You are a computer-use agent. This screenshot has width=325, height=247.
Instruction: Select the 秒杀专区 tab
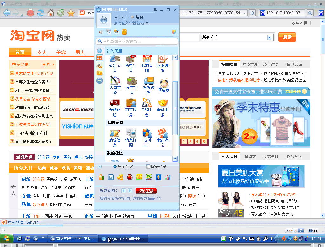(294, 156)
